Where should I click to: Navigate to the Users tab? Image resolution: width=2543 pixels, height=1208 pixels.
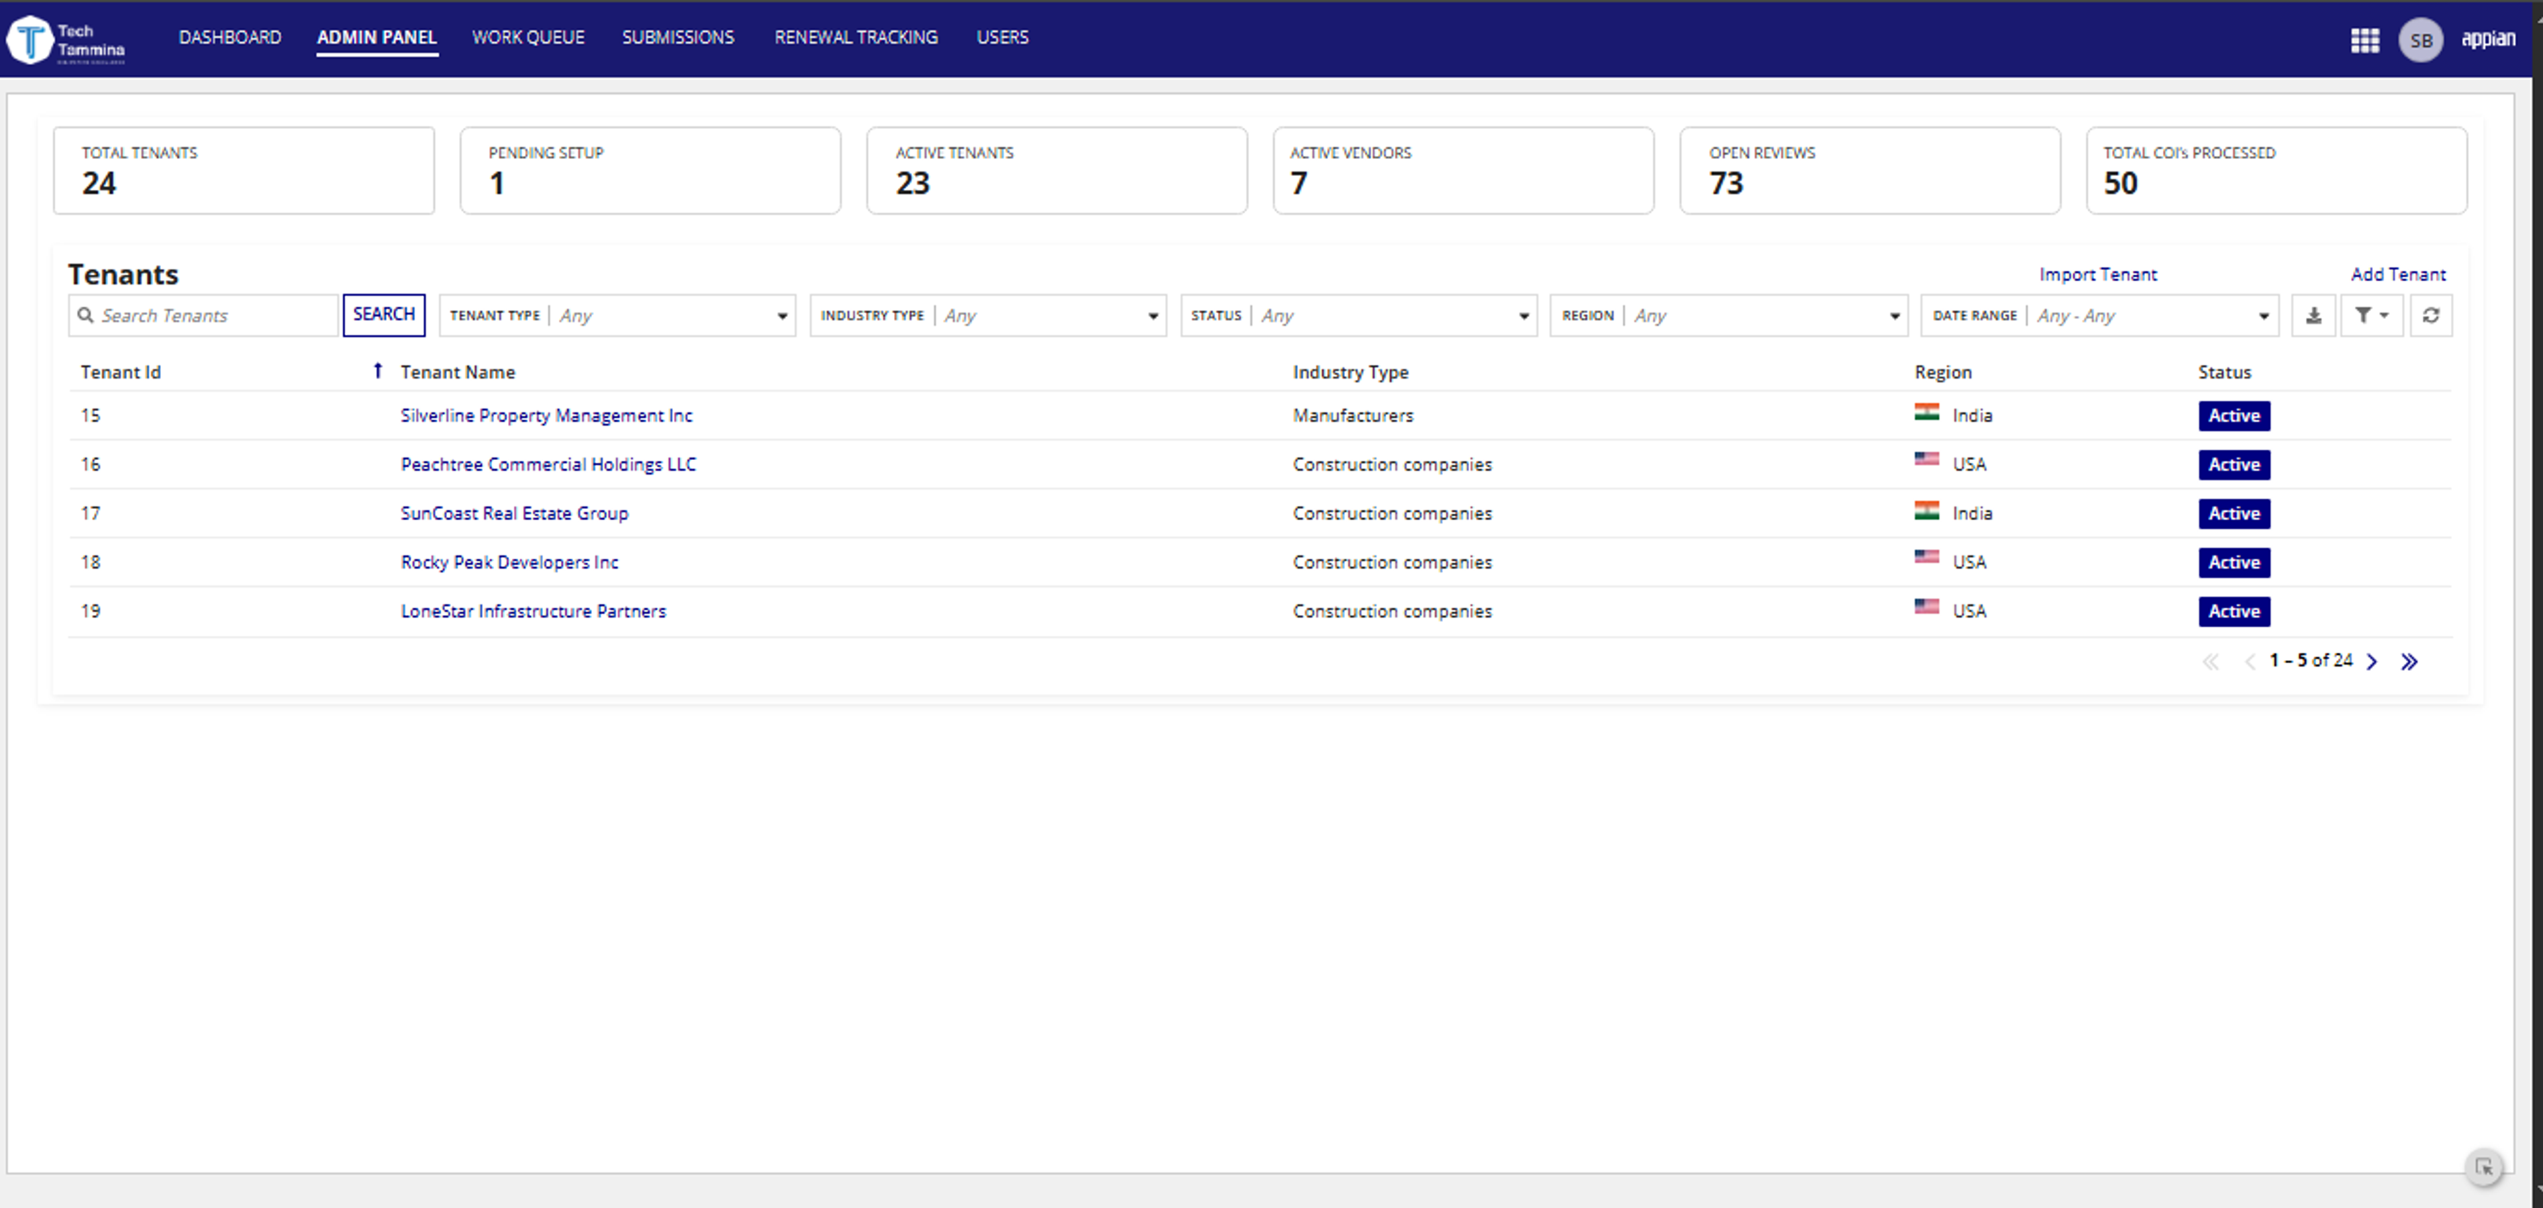1002,38
